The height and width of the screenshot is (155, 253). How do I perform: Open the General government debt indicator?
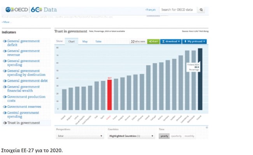click(x=27, y=81)
